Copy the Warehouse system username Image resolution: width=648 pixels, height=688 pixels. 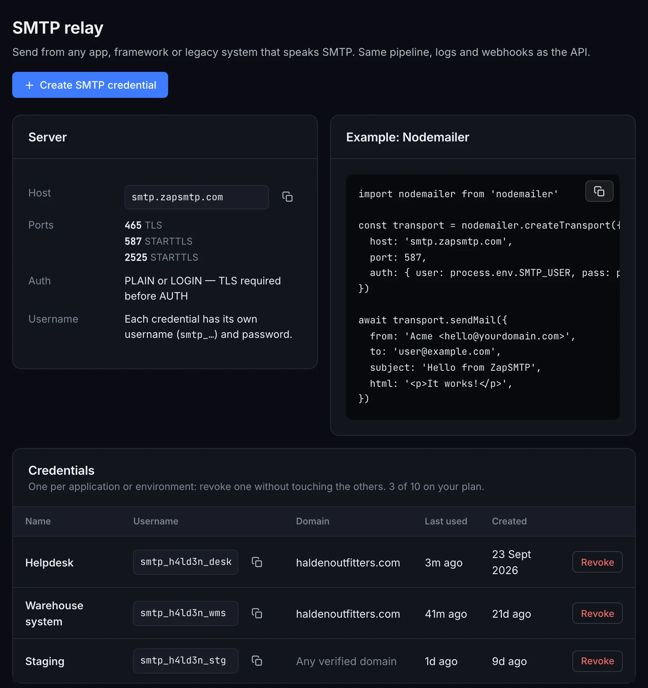coord(257,613)
